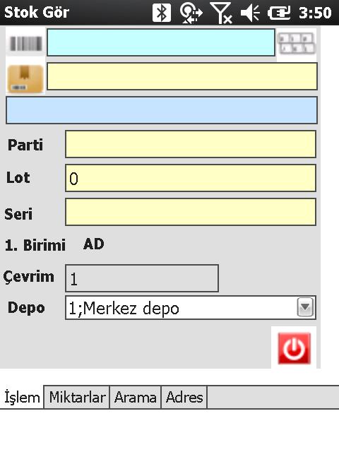Open the Arama tab
The height and width of the screenshot is (452, 339).
coord(135,397)
